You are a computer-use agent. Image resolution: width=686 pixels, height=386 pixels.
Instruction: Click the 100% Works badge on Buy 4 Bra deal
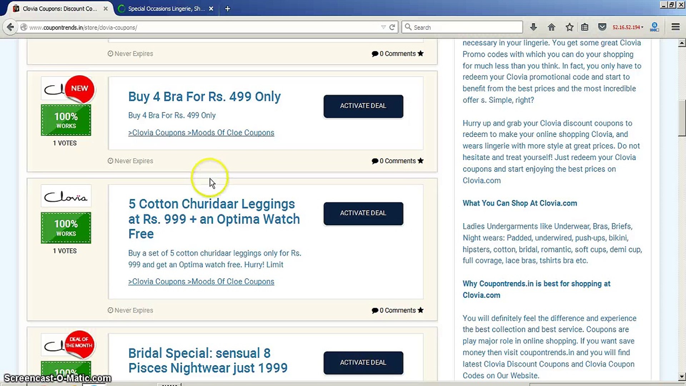pos(66,120)
